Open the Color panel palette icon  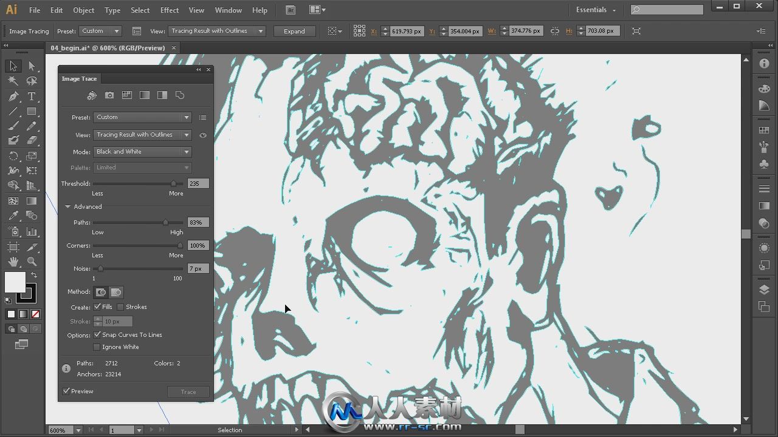tap(764, 89)
